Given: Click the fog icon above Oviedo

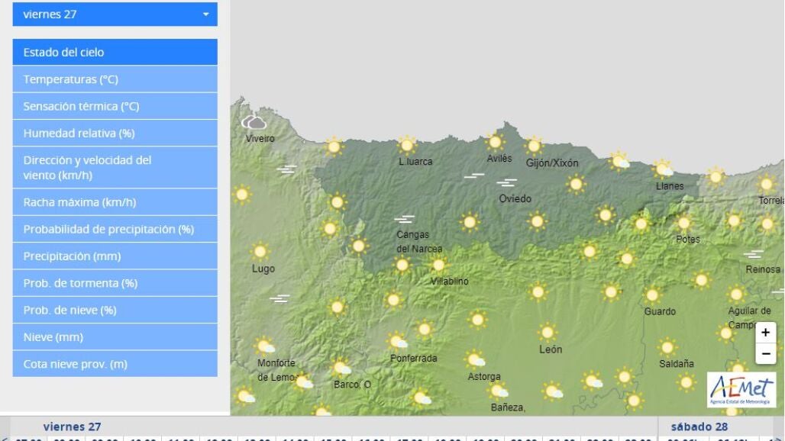Looking at the screenshot, I should click(x=506, y=183).
